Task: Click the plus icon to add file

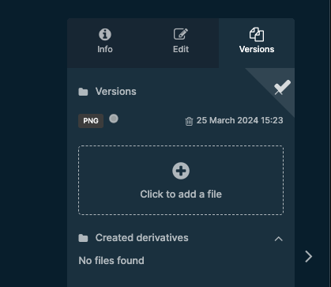Action: [x=181, y=171]
